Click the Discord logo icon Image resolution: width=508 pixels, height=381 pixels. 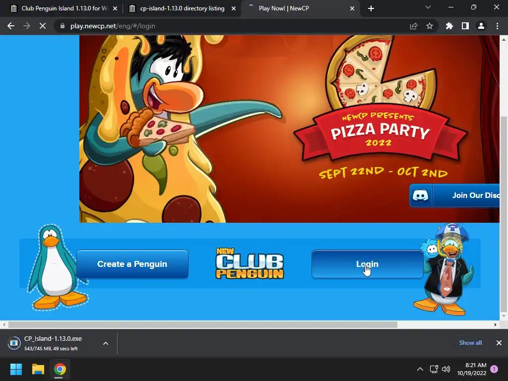click(421, 195)
